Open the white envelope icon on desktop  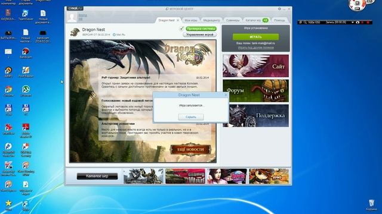click(x=8, y=53)
